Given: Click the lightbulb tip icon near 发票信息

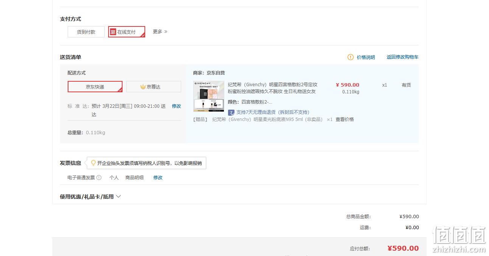Looking at the screenshot, I should [93, 163].
